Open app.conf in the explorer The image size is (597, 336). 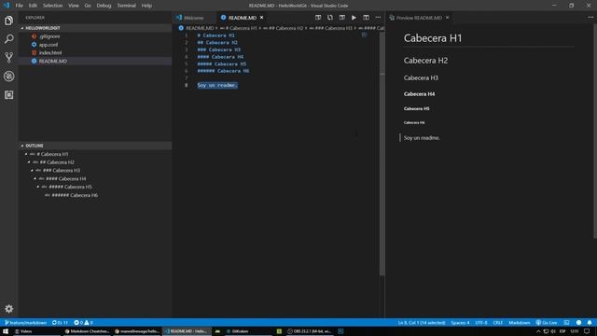point(49,45)
